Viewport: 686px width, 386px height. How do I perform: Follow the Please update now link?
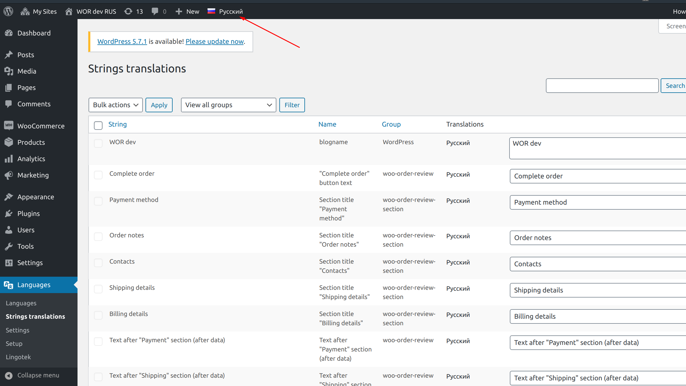coord(215,41)
